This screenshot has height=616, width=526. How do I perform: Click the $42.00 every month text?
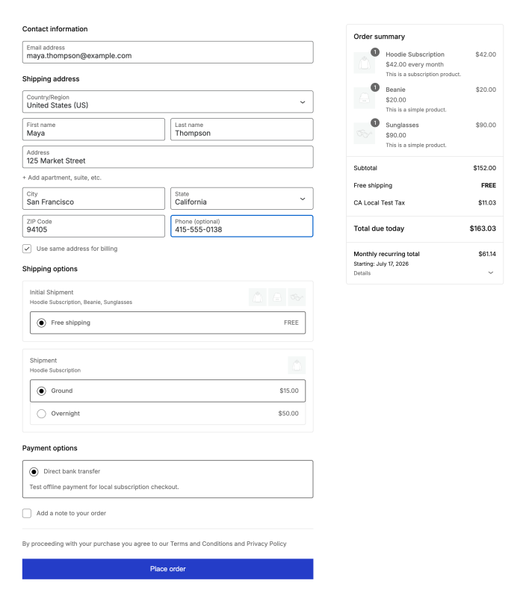pyautogui.click(x=415, y=64)
